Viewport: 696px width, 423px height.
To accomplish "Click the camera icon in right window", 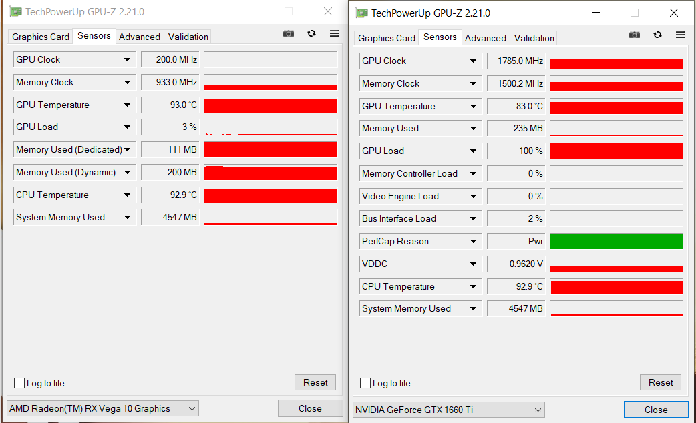I will pos(635,35).
